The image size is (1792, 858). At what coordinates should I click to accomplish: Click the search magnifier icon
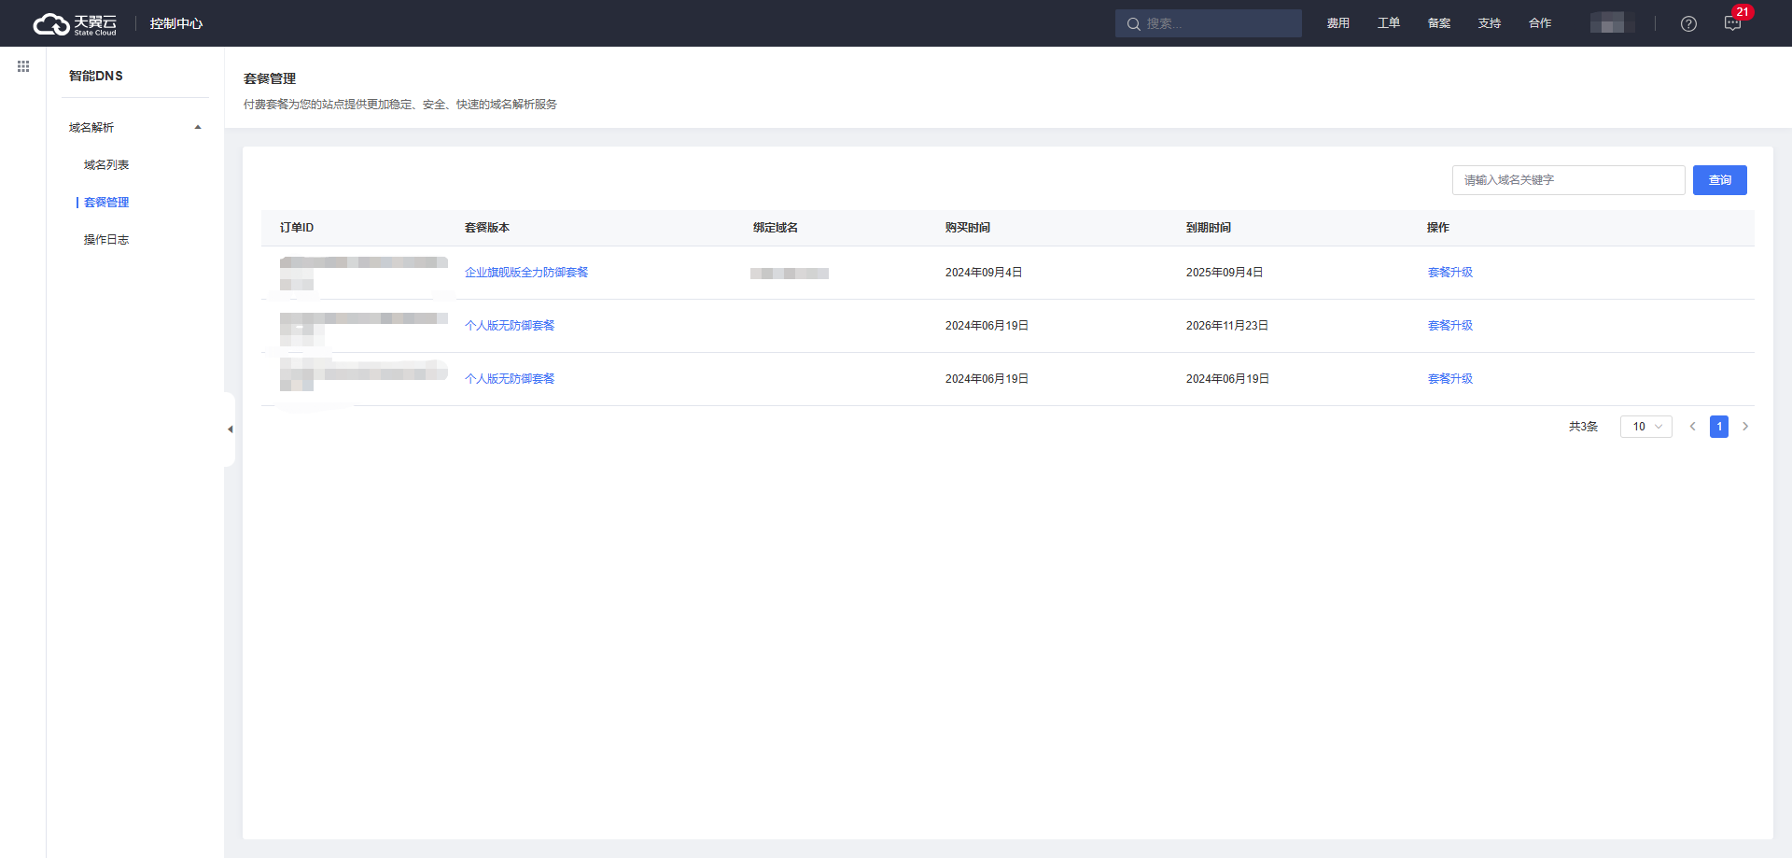[1133, 24]
